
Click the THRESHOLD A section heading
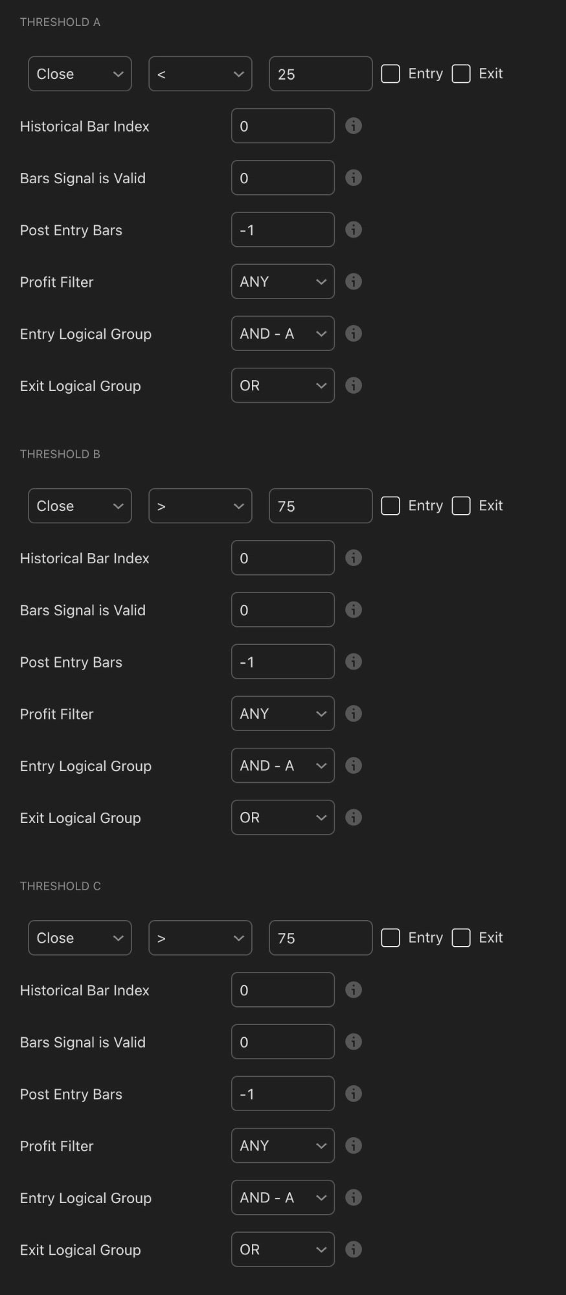(x=60, y=22)
